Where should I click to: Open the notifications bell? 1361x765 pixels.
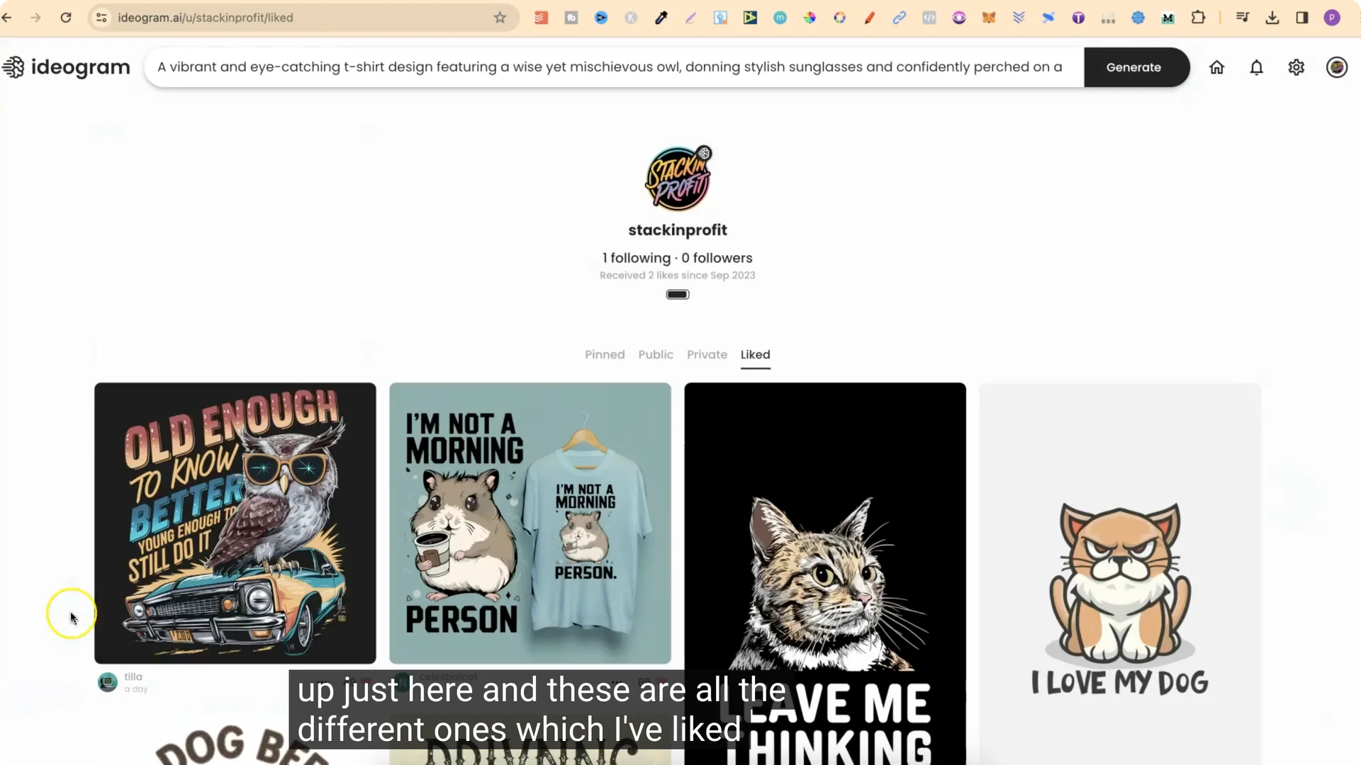tap(1256, 67)
